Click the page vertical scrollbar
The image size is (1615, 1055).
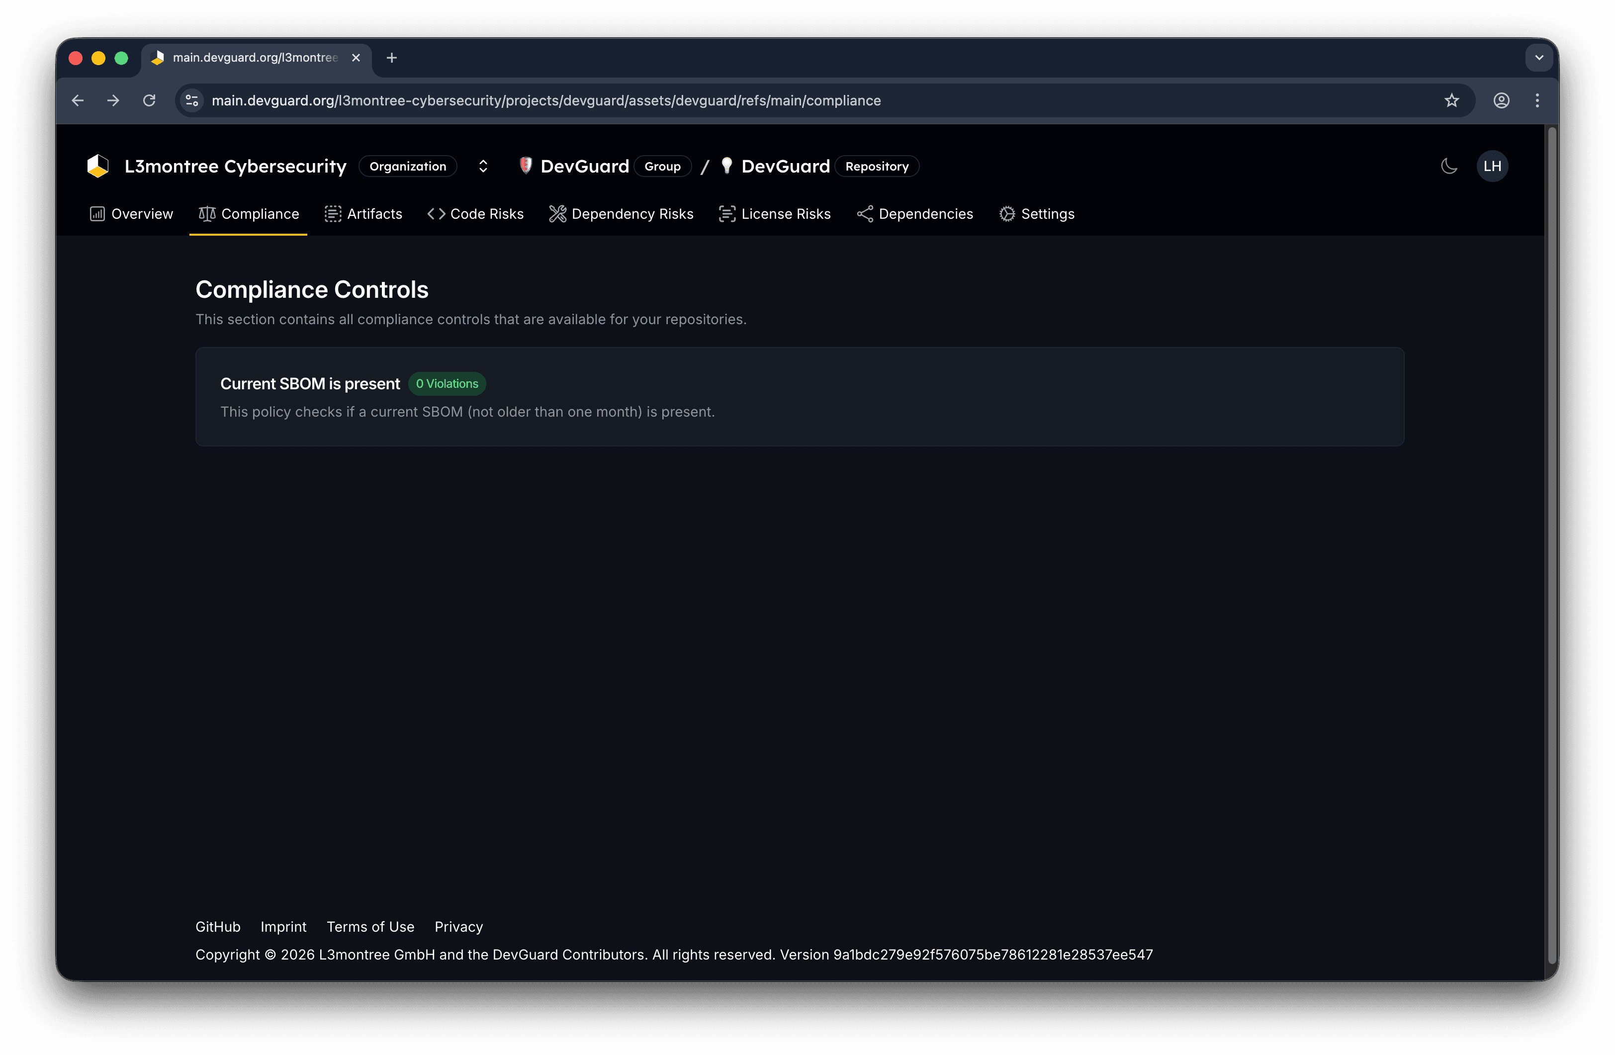click(1551, 543)
